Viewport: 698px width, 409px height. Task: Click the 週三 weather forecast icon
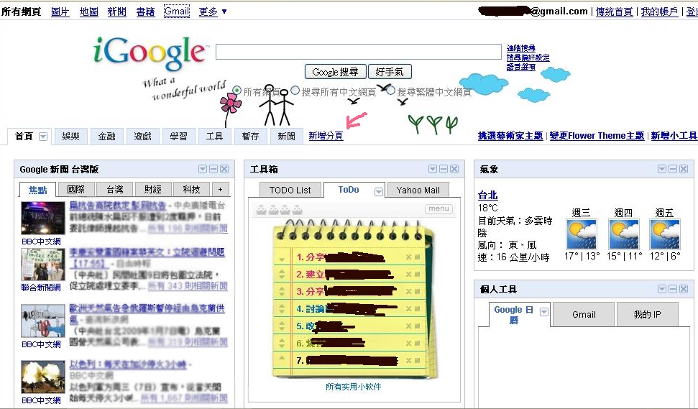coord(582,234)
